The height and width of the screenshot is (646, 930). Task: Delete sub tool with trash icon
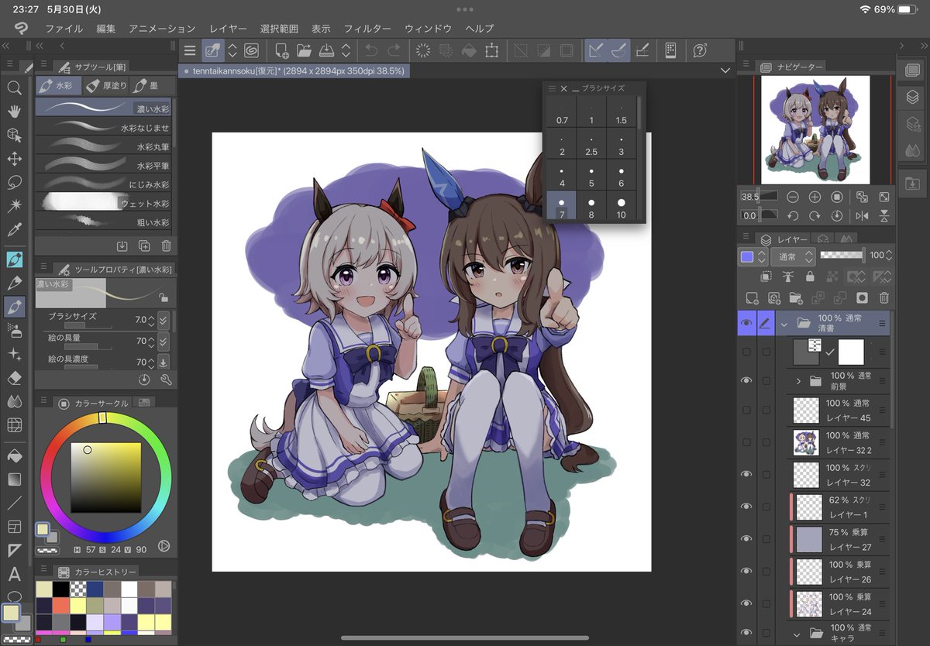166,246
